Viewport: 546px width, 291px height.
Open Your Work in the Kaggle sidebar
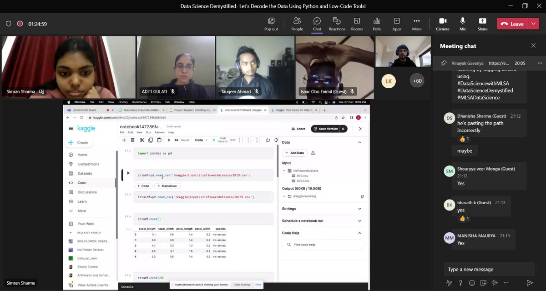(86, 224)
